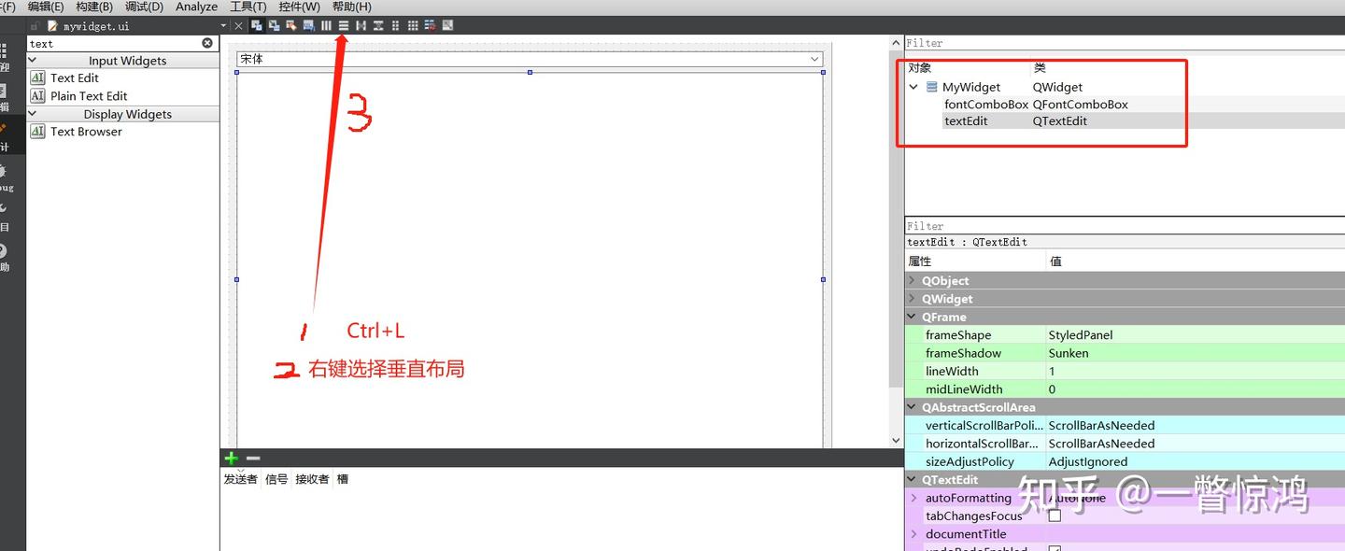The image size is (1345, 551).
Task: Toggle the file lock icon beside mywidget.ui
Action: tap(35, 26)
